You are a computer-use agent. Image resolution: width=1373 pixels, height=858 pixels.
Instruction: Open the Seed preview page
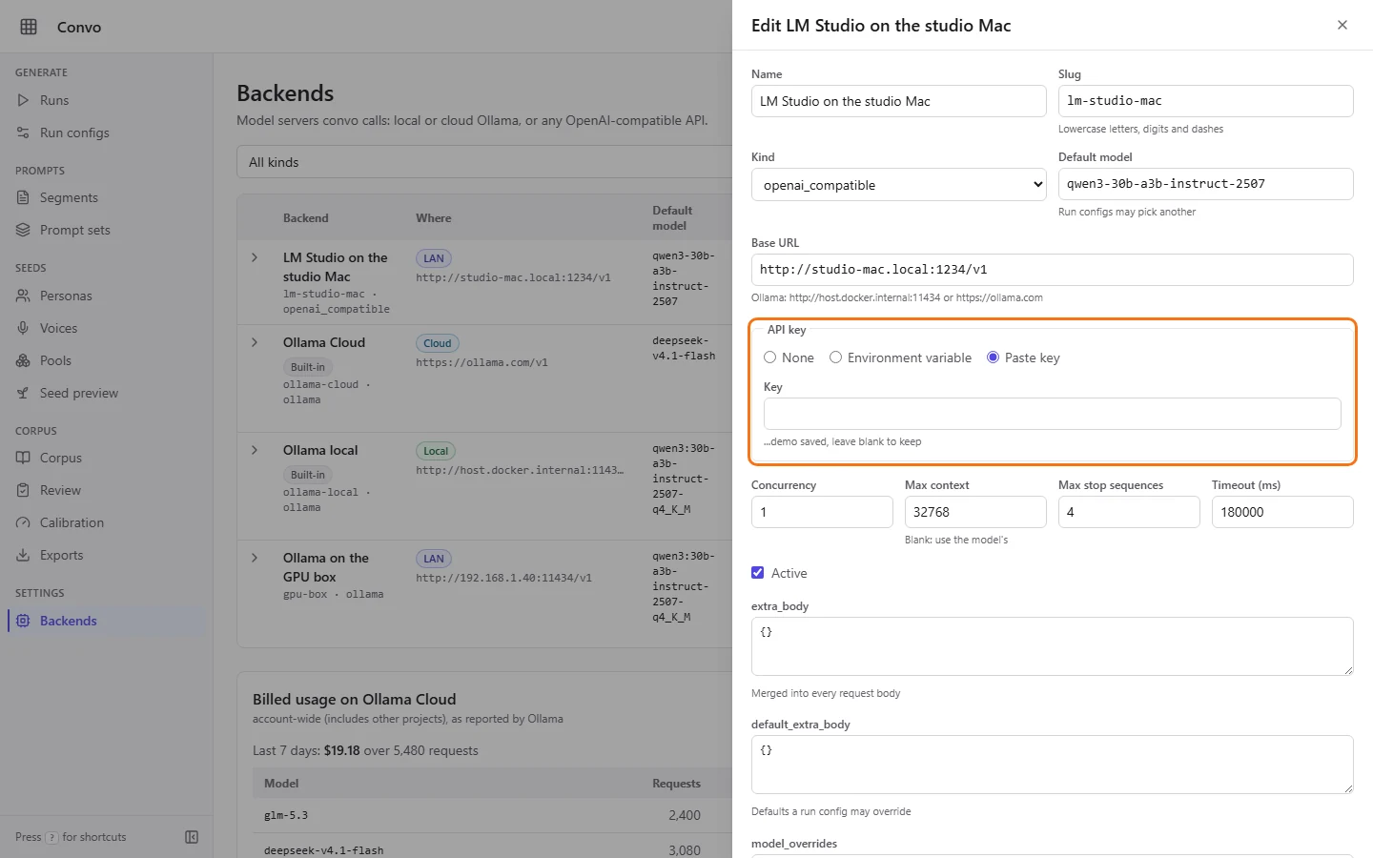[x=107, y=393]
